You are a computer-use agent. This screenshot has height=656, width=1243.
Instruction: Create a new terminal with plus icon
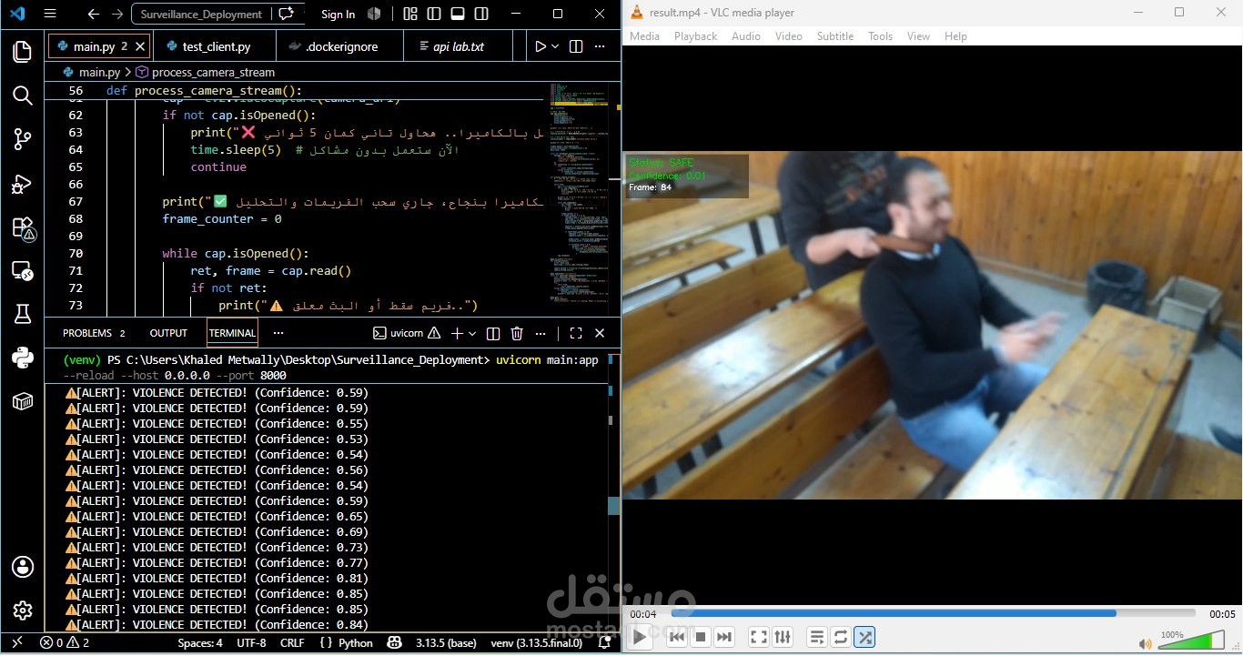click(458, 333)
